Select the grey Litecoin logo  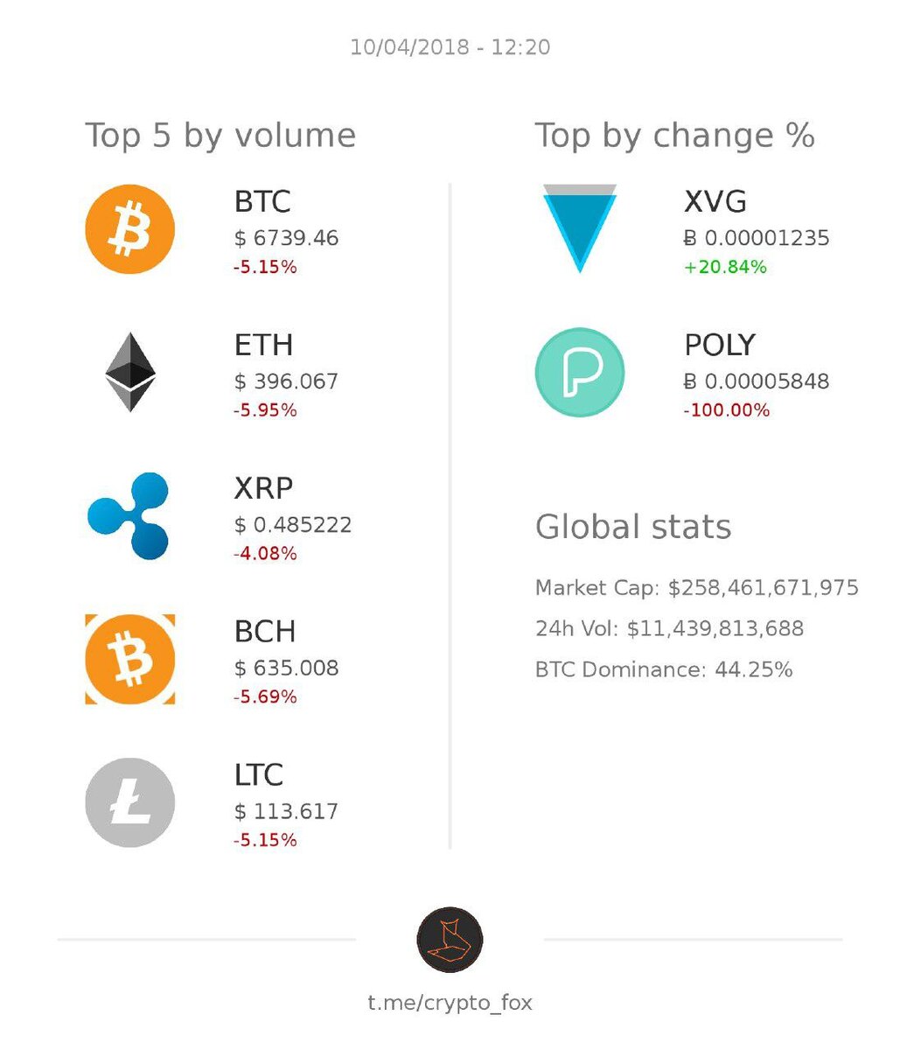pos(129,802)
